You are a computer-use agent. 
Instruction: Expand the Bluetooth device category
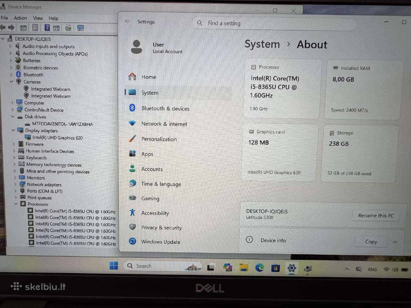click(x=11, y=75)
